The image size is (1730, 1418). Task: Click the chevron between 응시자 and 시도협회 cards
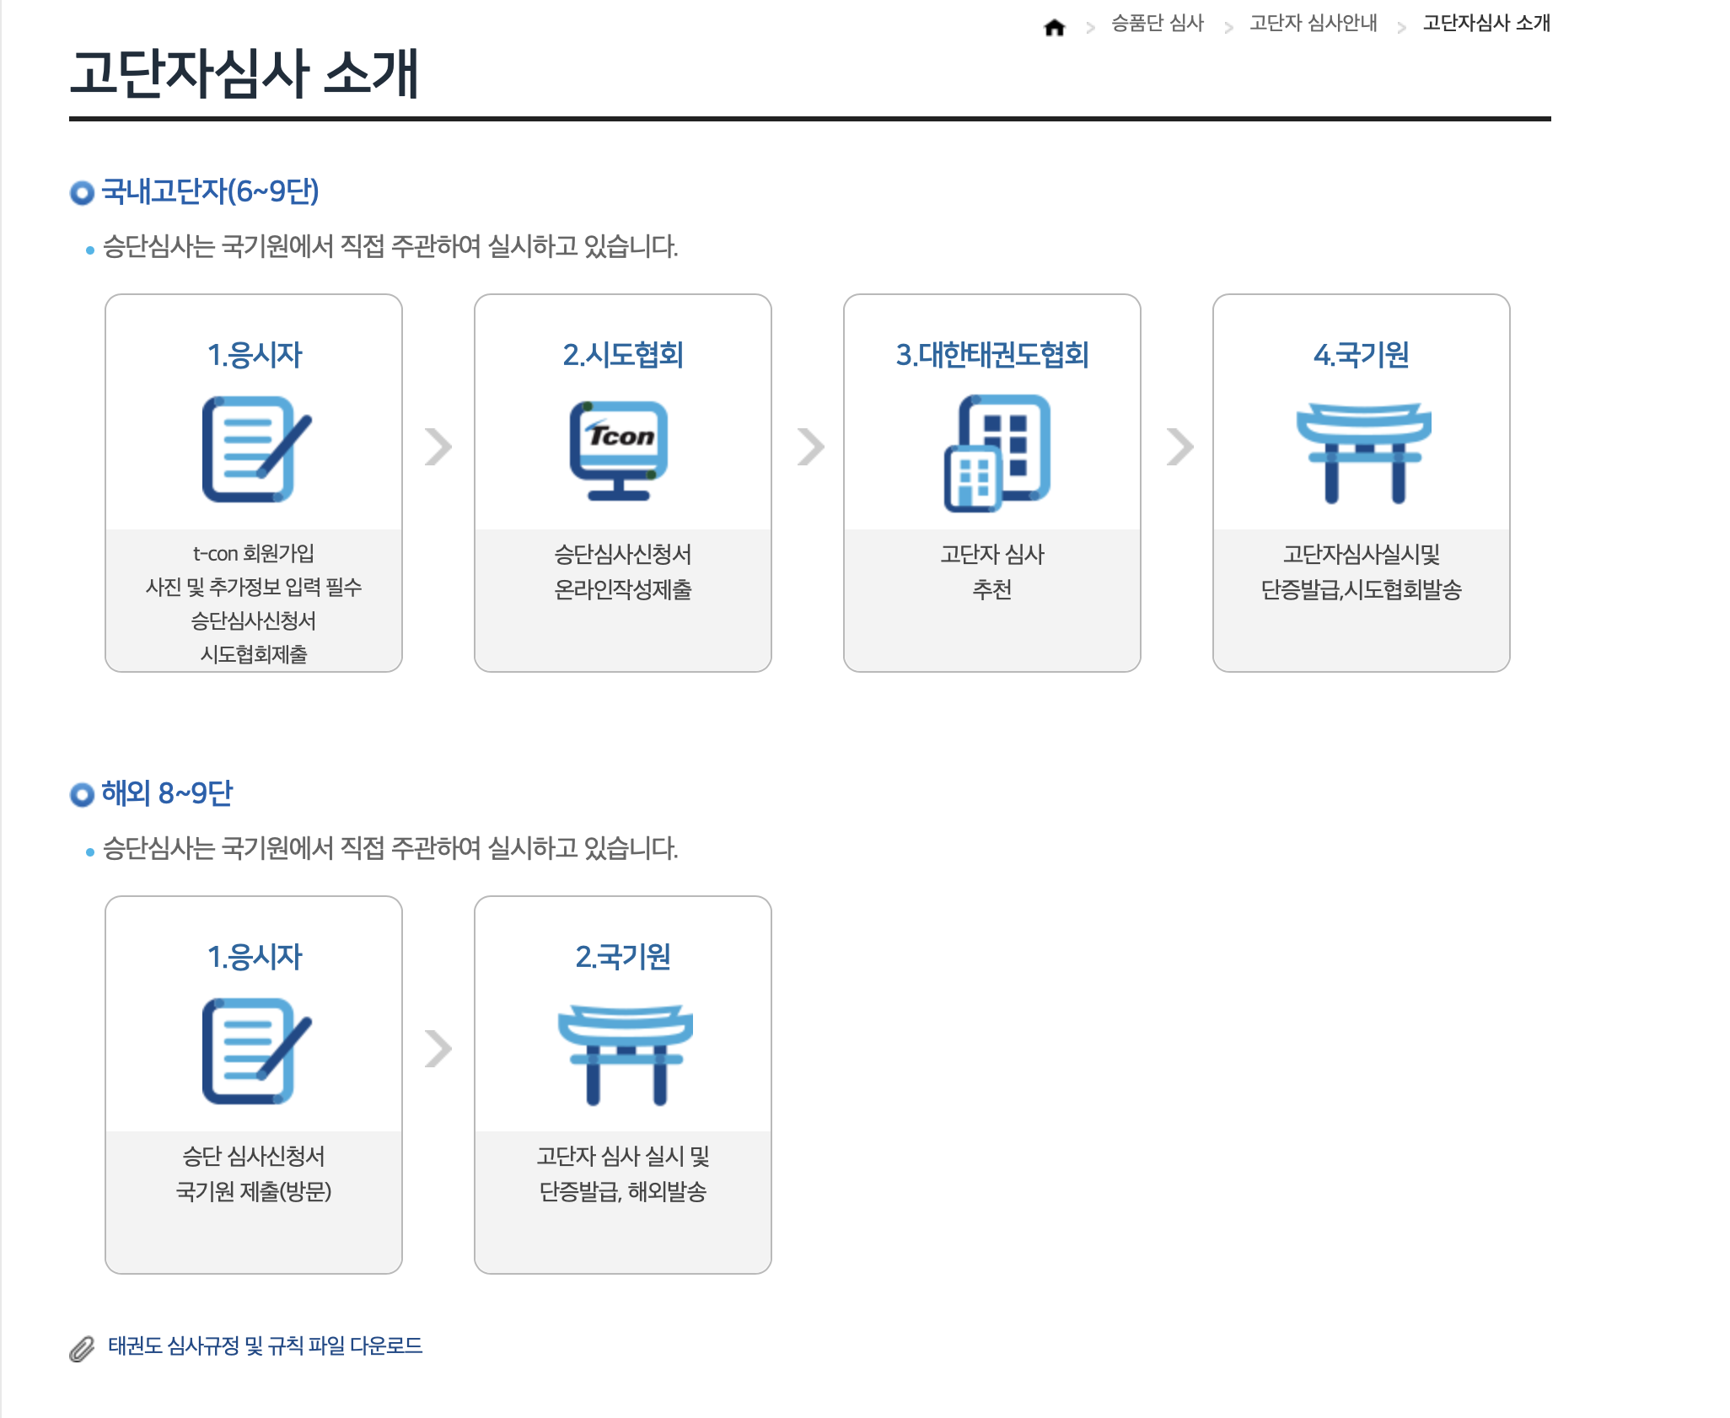tap(438, 449)
